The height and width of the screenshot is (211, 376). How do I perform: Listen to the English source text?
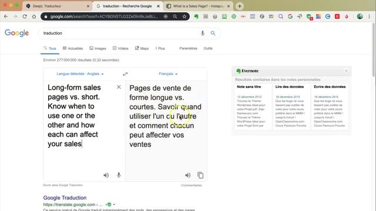pyautogui.click(x=106, y=175)
